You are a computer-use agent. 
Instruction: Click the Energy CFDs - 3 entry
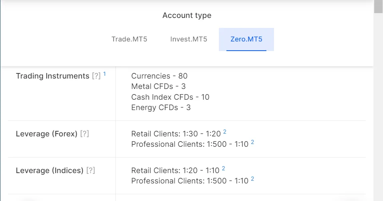pyautogui.click(x=161, y=107)
